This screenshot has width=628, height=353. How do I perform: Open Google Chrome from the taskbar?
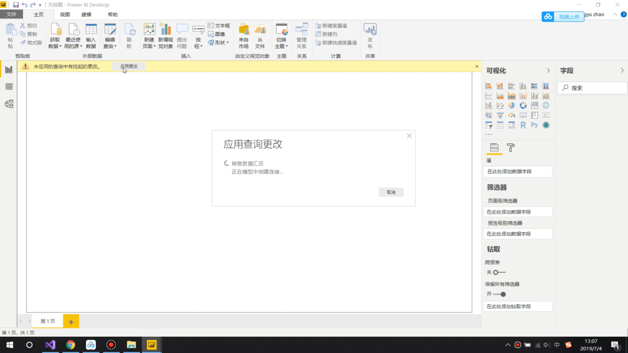(x=71, y=345)
